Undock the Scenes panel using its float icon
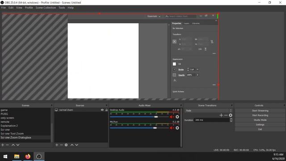The image size is (286, 161). [x=52, y=106]
